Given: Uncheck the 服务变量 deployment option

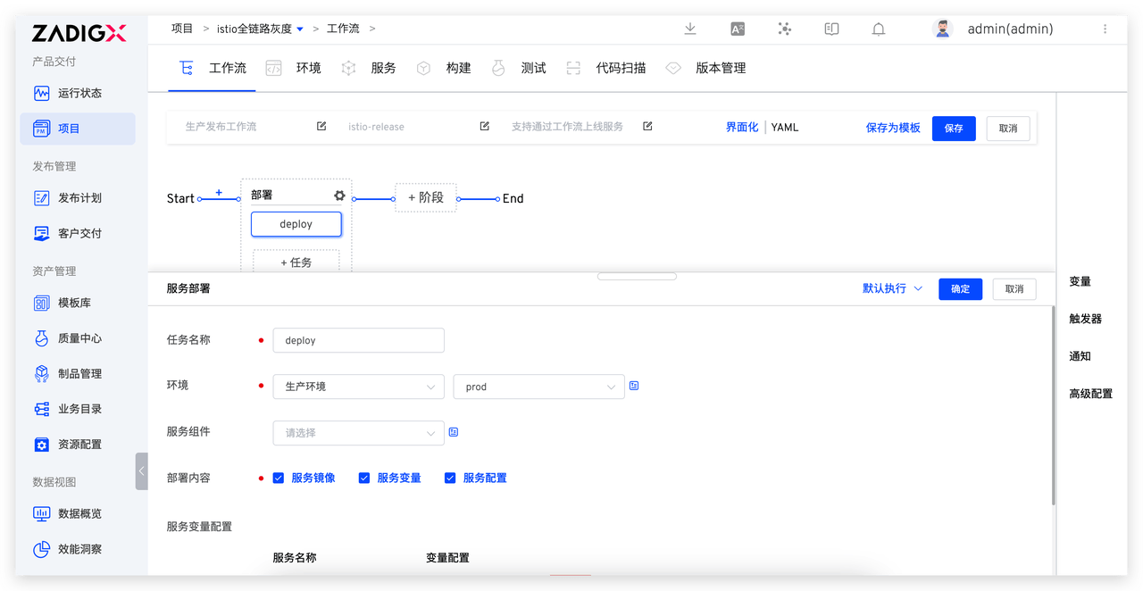Looking at the screenshot, I should coord(363,478).
